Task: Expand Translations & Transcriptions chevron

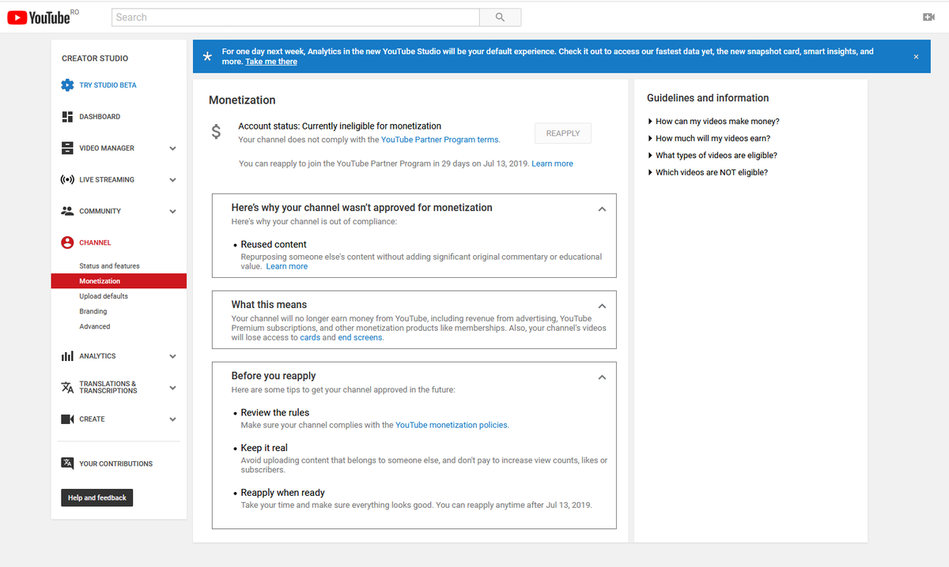Action: (x=172, y=388)
